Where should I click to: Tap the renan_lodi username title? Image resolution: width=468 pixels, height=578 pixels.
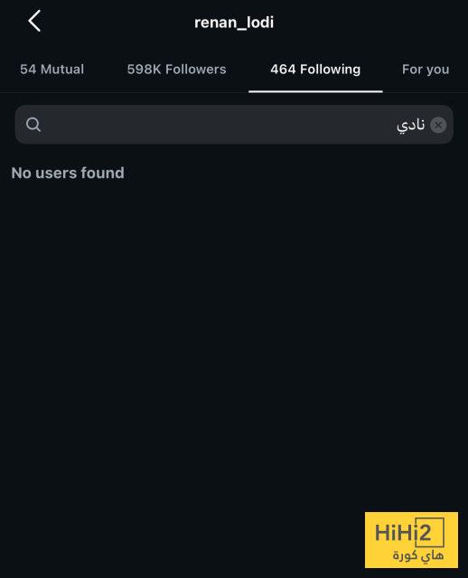(234, 23)
